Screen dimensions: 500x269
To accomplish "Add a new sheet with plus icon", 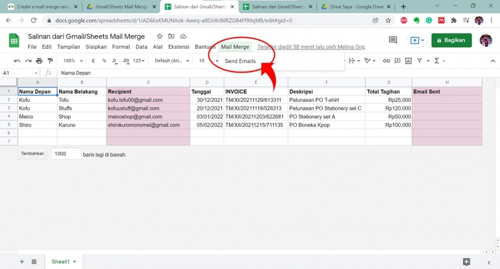I will click(21, 262).
